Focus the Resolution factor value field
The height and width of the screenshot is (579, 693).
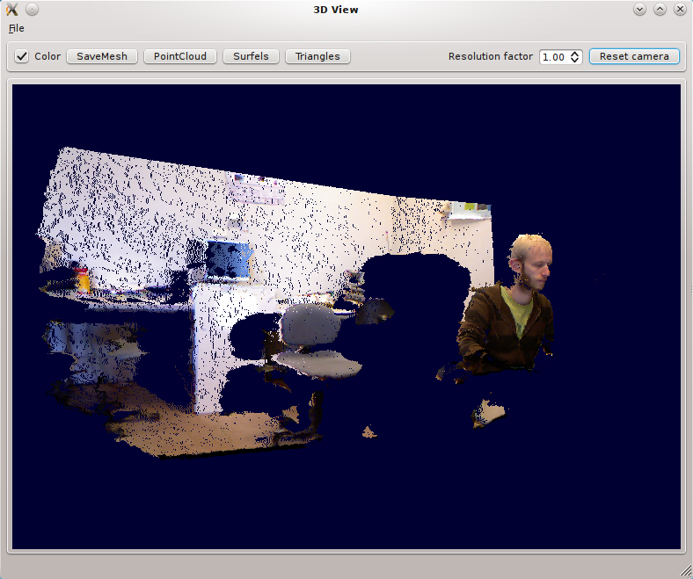(x=554, y=57)
